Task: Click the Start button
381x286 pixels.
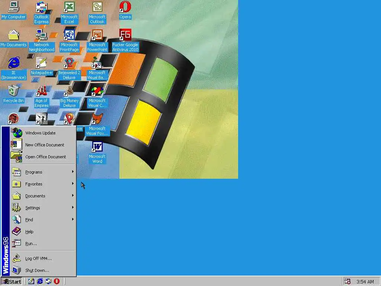Action: 12,282
